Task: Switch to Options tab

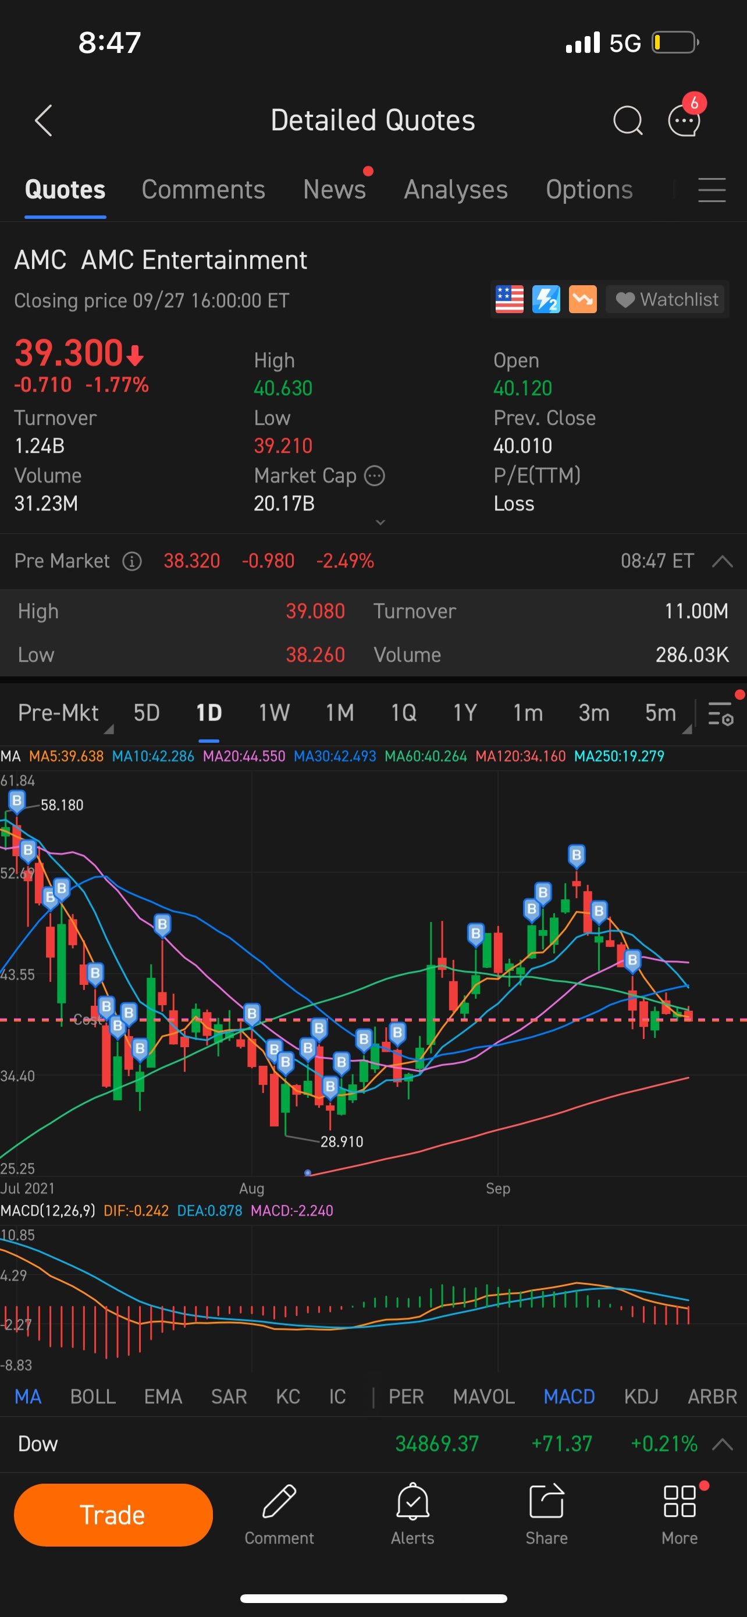Action: (589, 190)
